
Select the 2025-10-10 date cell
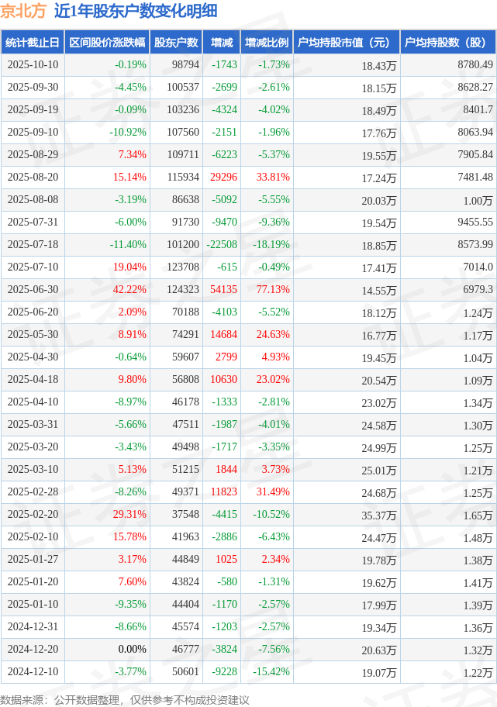click(33, 64)
